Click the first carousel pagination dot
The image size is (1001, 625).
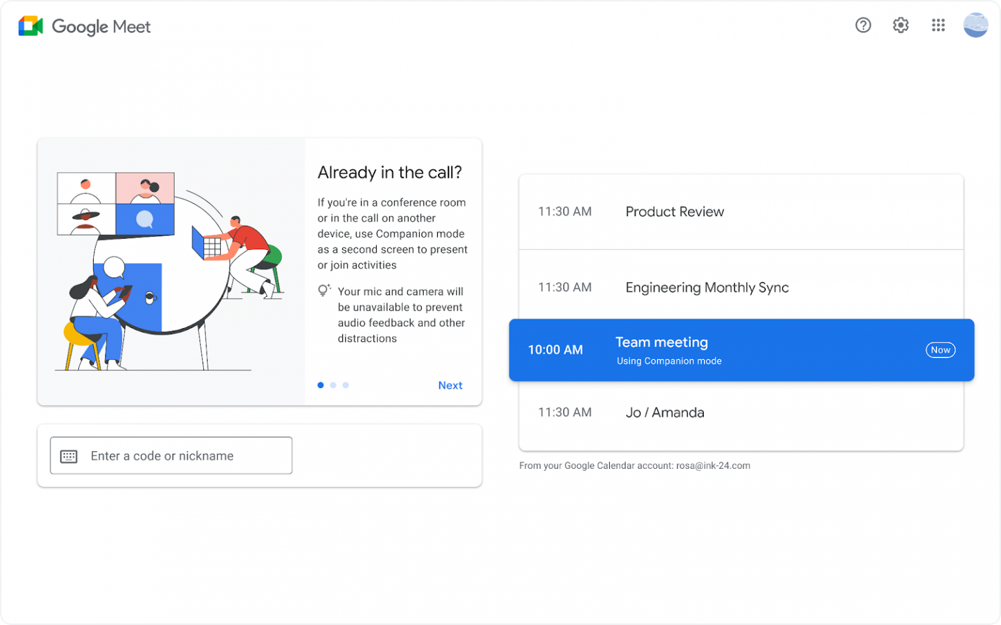[321, 385]
